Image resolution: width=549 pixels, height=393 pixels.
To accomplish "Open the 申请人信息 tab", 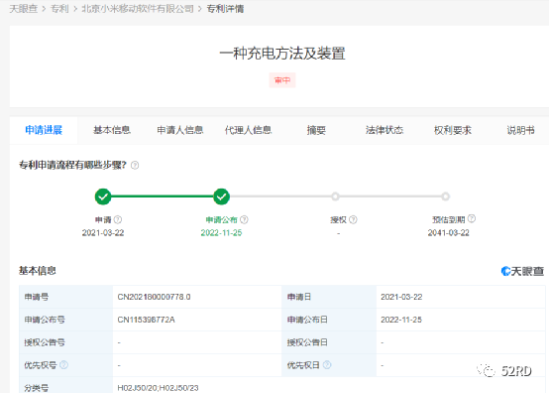I will [180, 130].
